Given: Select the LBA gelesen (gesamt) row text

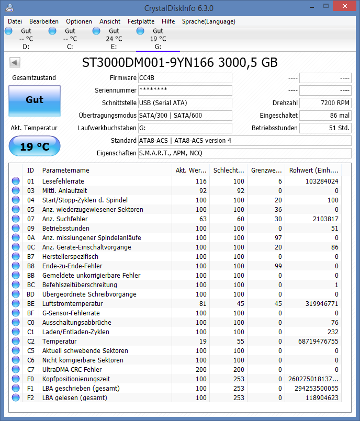Looking at the screenshot, I should [75, 397].
